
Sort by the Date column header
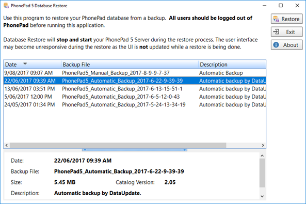click(32, 65)
